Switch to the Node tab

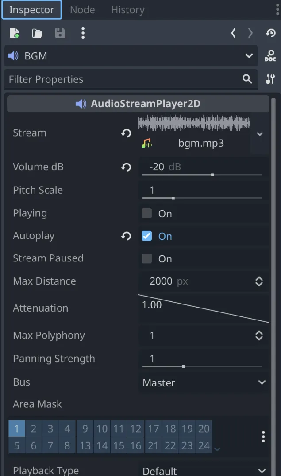(82, 10)
